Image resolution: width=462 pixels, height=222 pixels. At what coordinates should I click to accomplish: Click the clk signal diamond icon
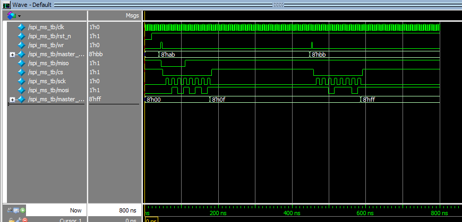(x=21, y=27)
